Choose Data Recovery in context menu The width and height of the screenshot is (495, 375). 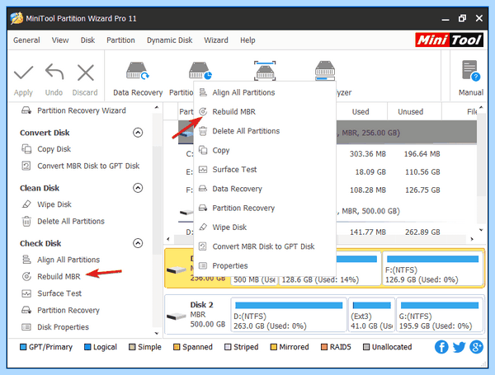pyautogui.click(x=265, y=189)
